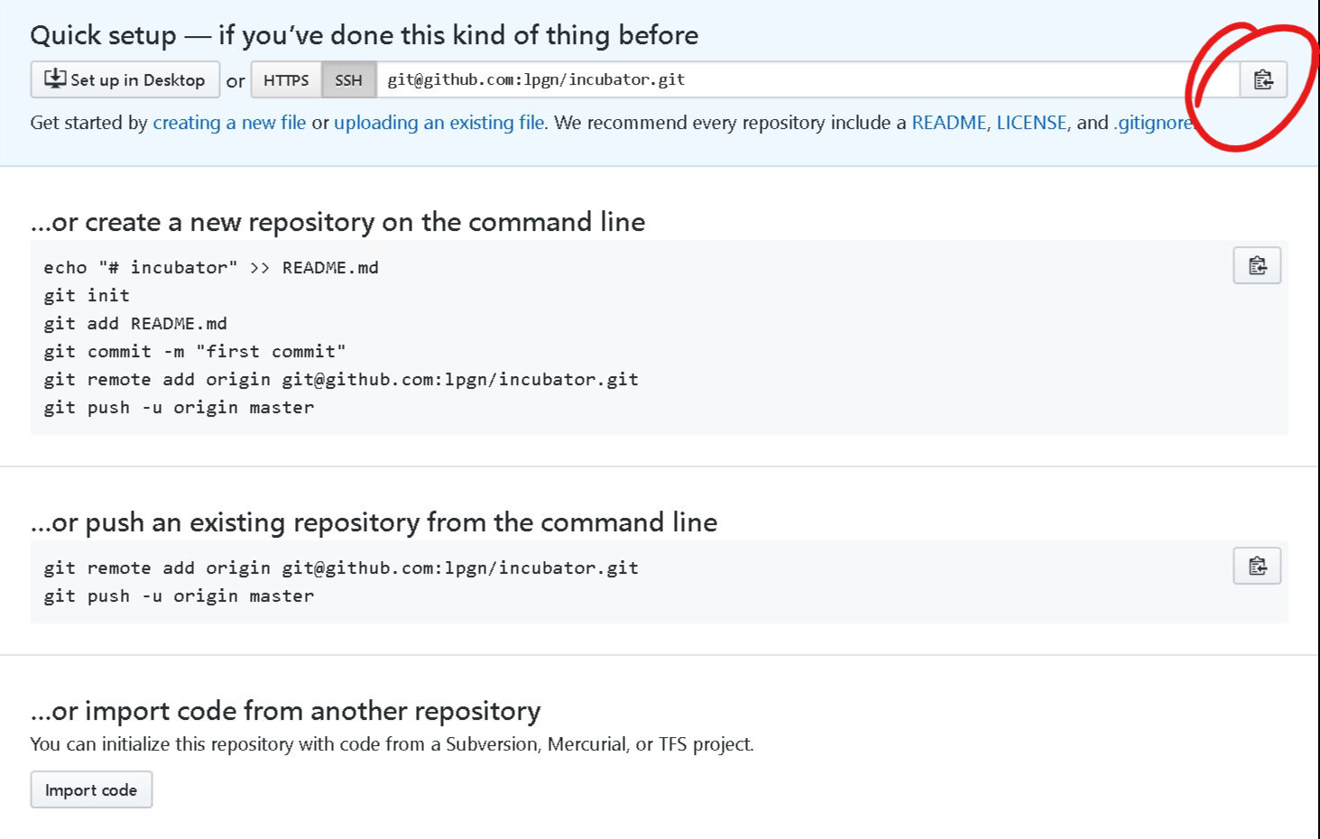The image size is (1320, 839).
Task: Click the Quick setup heading text
Action: coord(365,35)
